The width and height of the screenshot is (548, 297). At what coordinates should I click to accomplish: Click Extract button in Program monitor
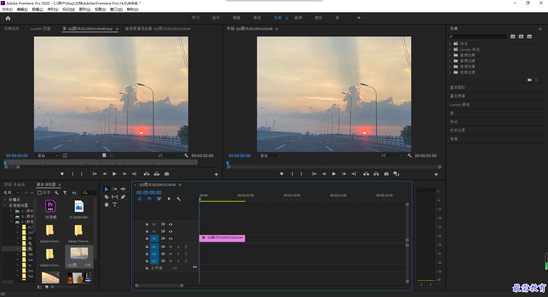coord(376,174)
